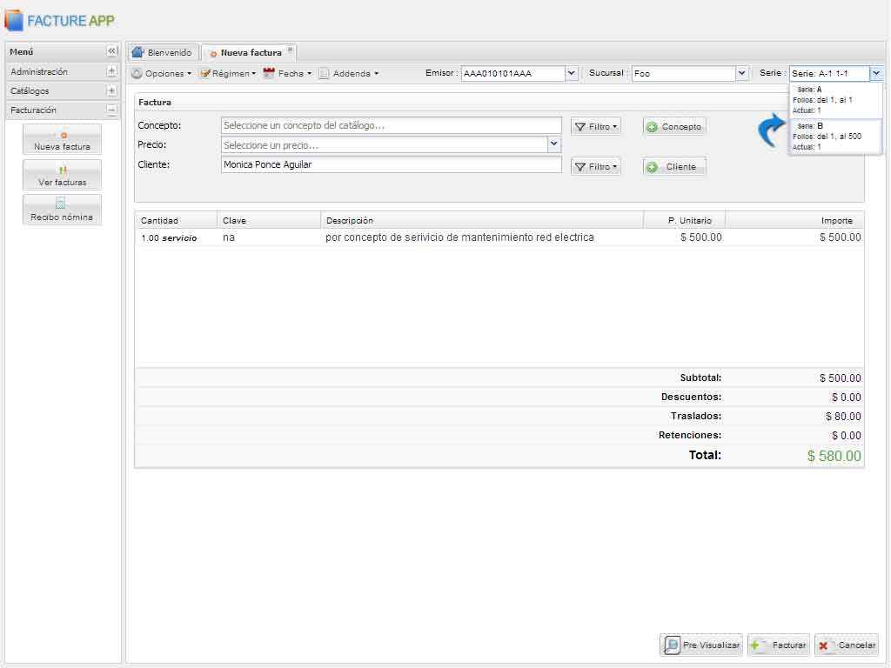Click the Nueva factura sidebar icon
891x668 pixels.
click(x=62, y=139)
